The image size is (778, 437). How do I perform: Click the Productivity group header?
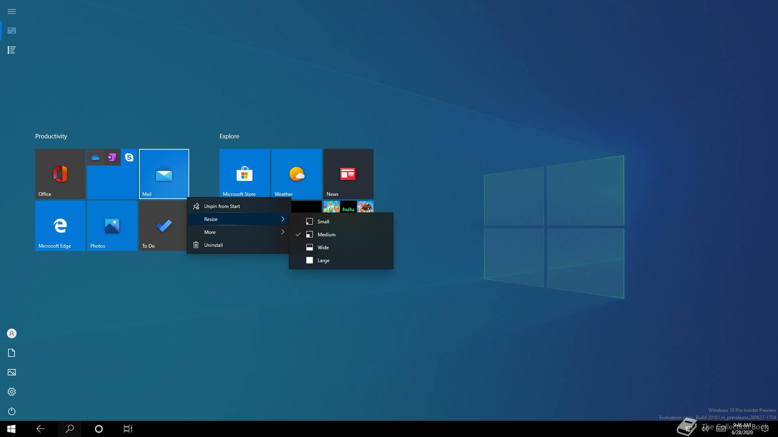[x=51, y=136]
